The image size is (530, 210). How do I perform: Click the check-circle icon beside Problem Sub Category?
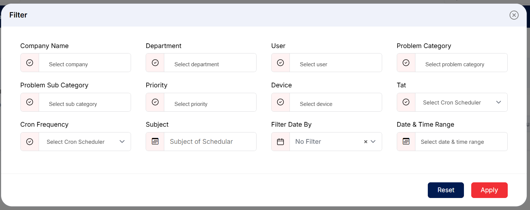pos(30,102)
